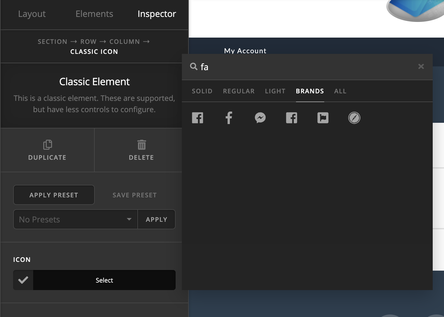Choose the Facebook F letter icon
This screenshot has width=444, height=317.
coord(229,118)
